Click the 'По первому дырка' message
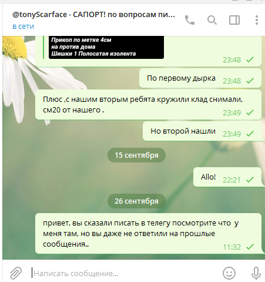 pos(200,78)
